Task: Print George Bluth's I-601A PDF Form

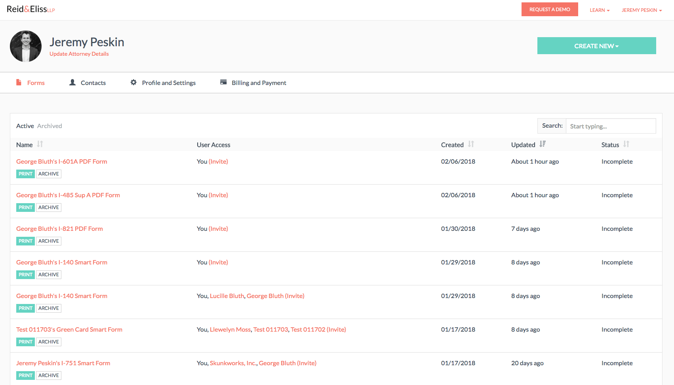Action: coord(25,174)
